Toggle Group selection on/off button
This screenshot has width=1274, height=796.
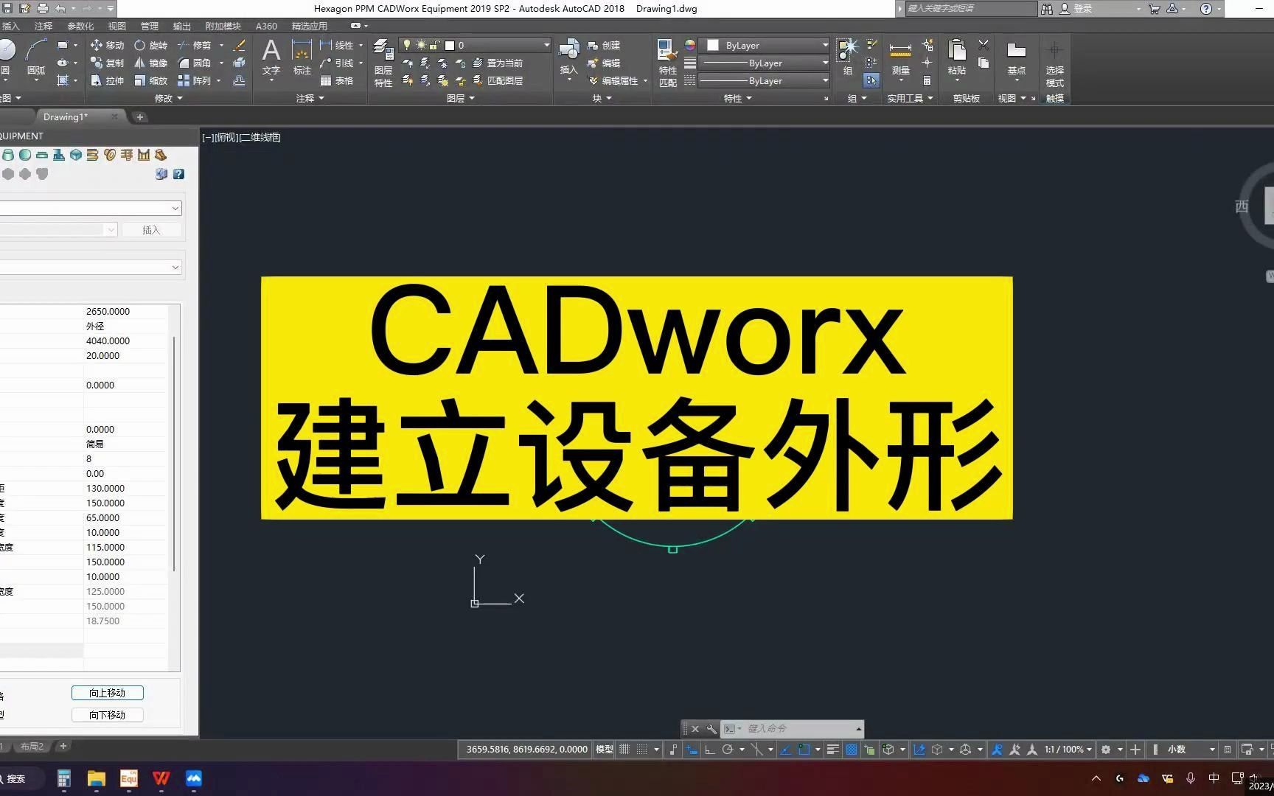[x=871, y=80]
